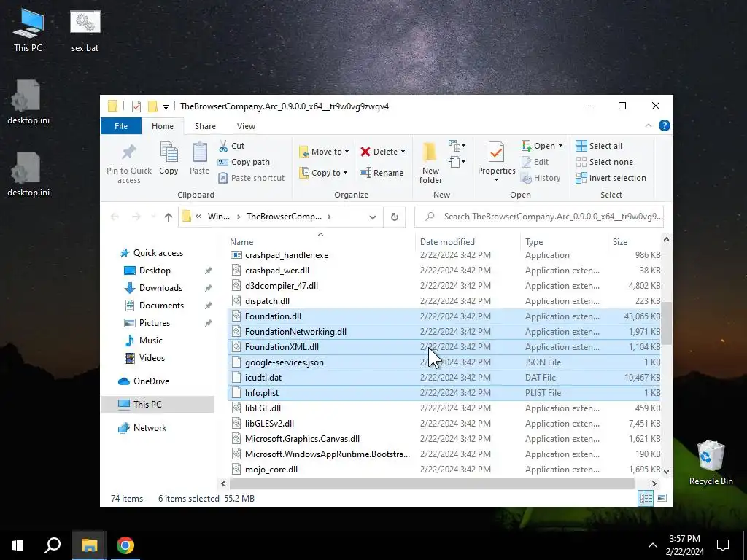Refresh the current folder view
The width and height of the screenshot is (747, 560).
point(395,217)
